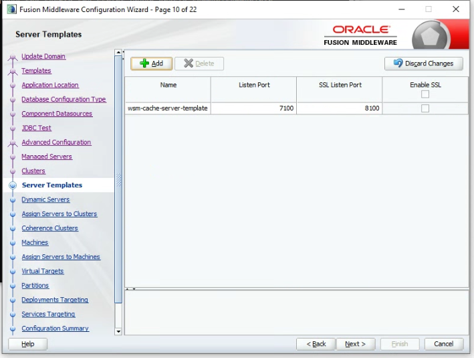Viewport: 474px width, 358px height.
Task: Click the Back button
Action: pos(316,344)
